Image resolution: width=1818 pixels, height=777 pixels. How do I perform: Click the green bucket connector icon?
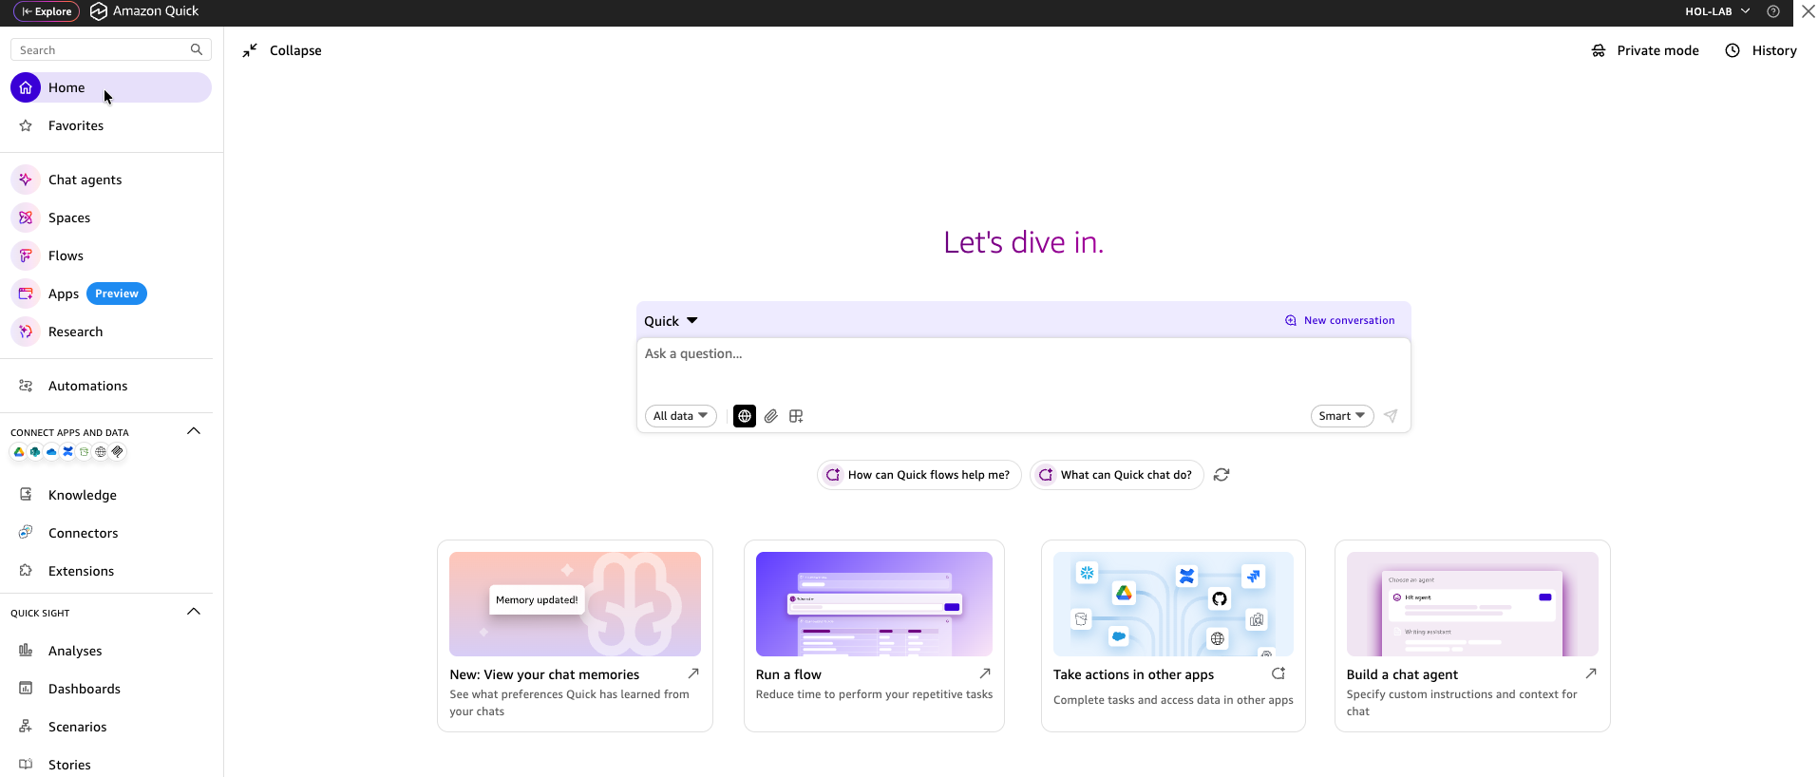tap(84, 452)
